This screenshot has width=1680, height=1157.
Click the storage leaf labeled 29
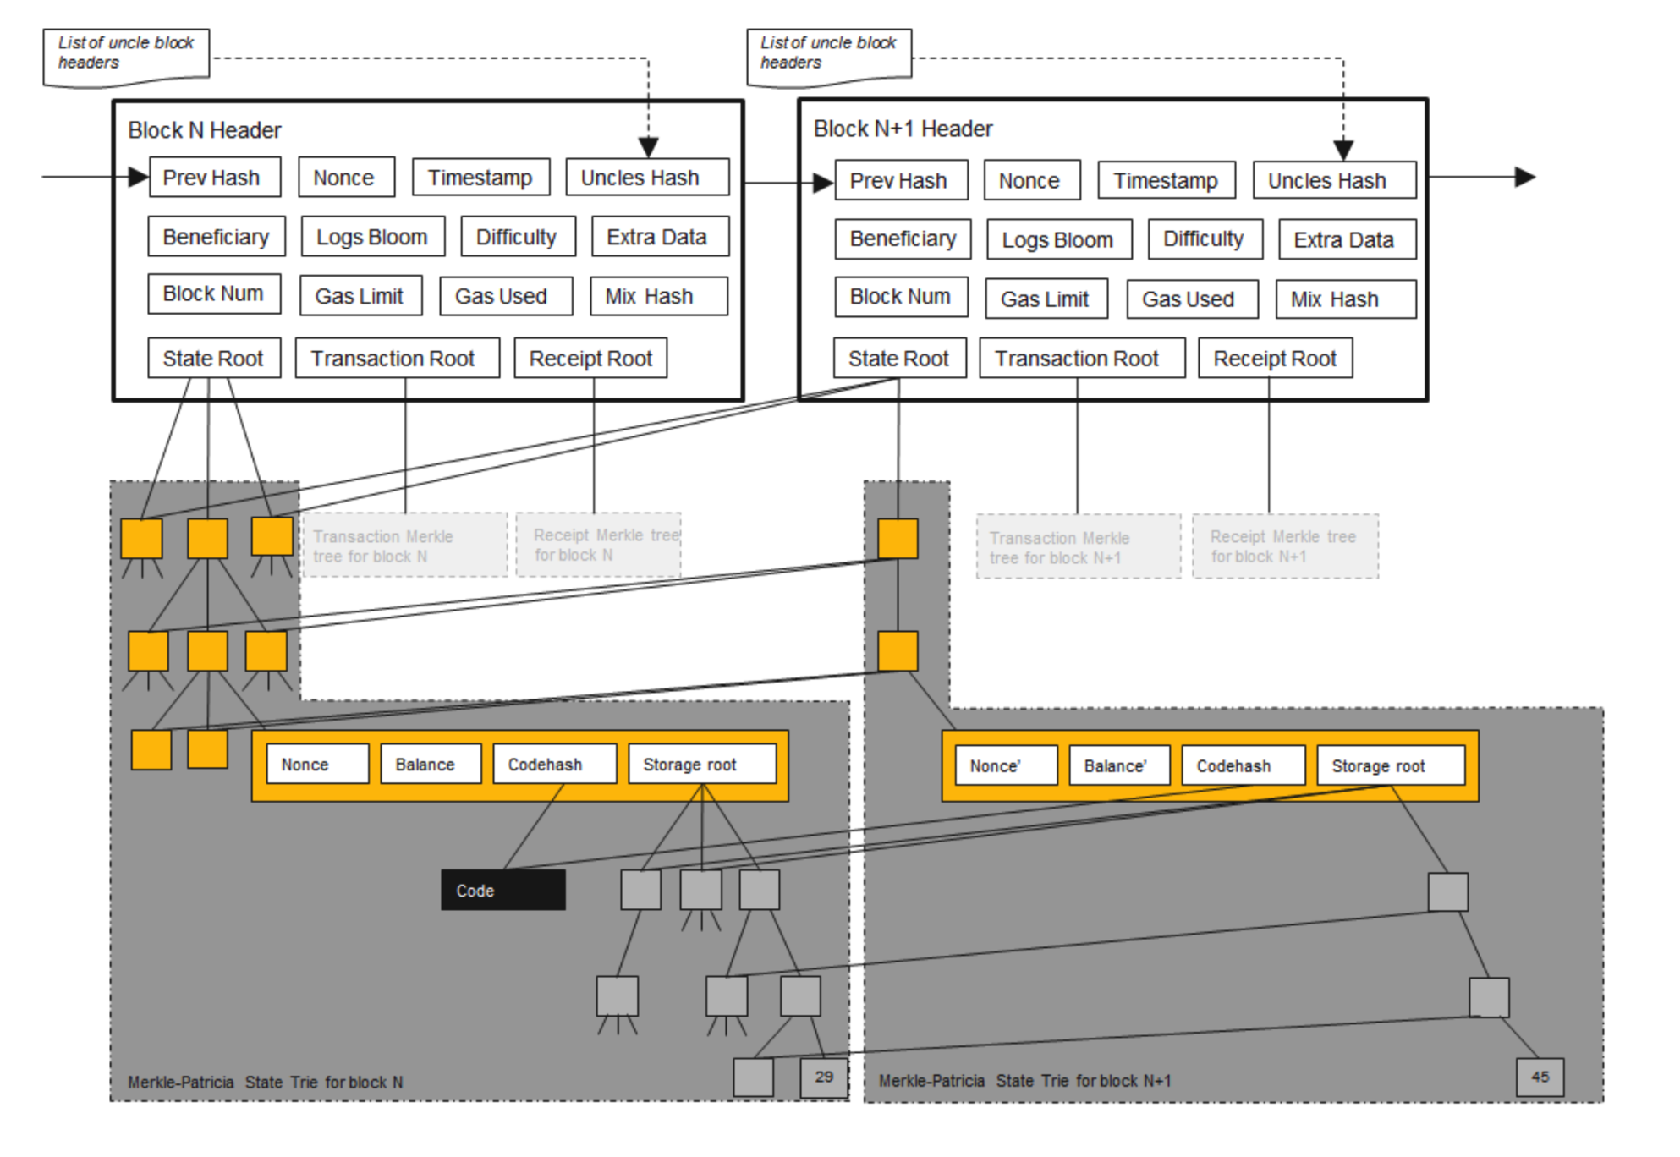[824, 1077]
